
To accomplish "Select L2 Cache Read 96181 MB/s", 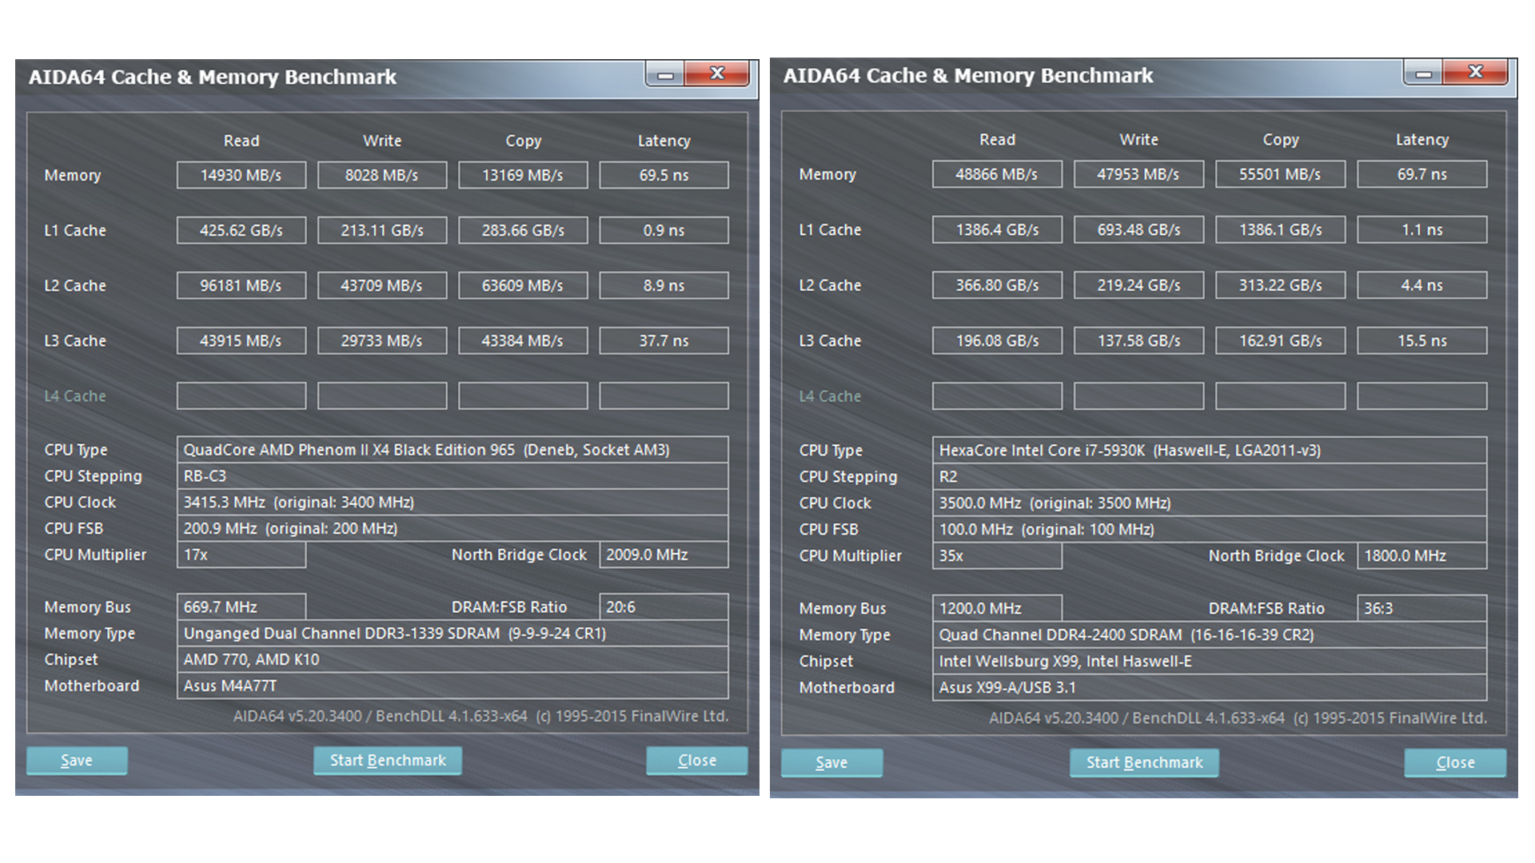I will 241,285.
